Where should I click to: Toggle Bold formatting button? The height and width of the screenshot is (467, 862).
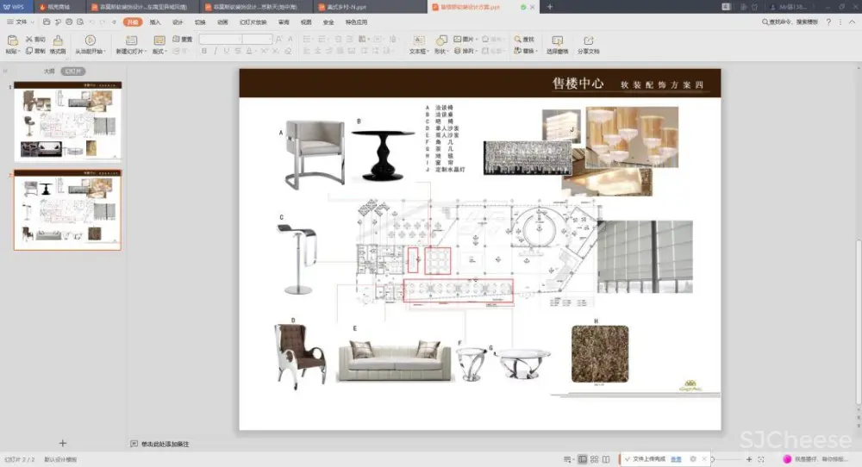pos(204,51)
